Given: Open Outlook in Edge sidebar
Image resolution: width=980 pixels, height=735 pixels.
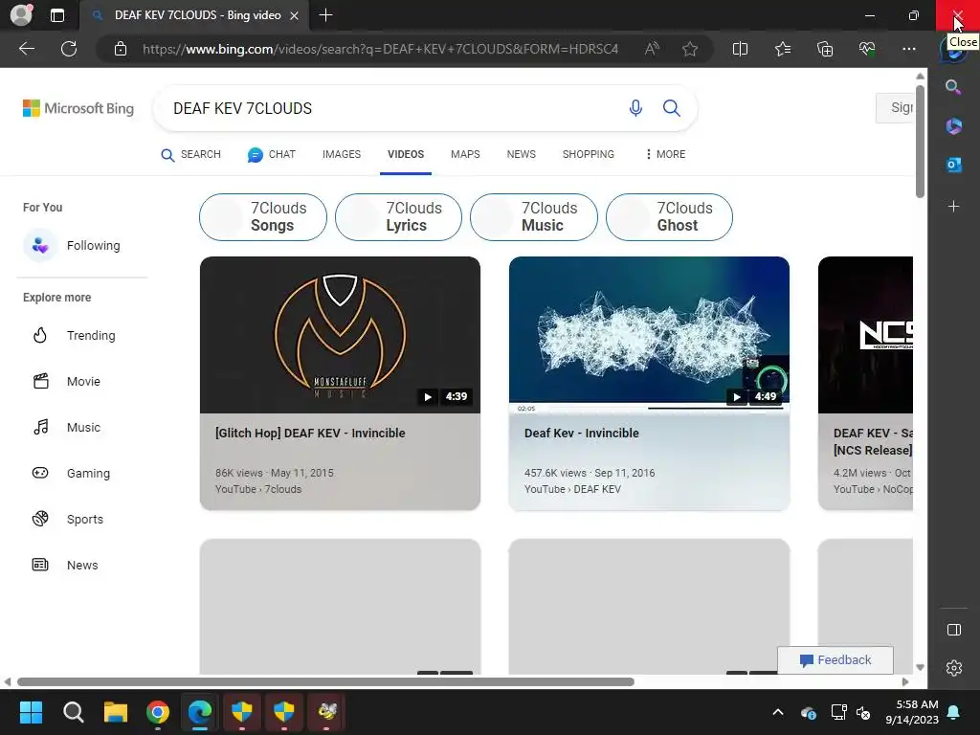Looking at the screenshot, I should tap(953, 165).
